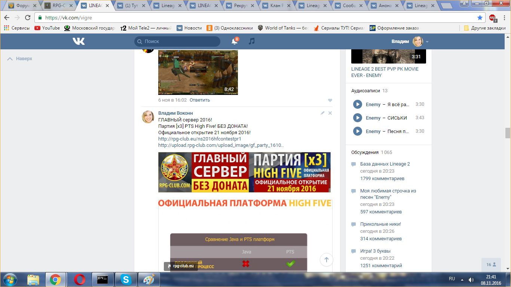Open the language indicator RU in taskbar
511x287 pixels.
pos(452,279)
